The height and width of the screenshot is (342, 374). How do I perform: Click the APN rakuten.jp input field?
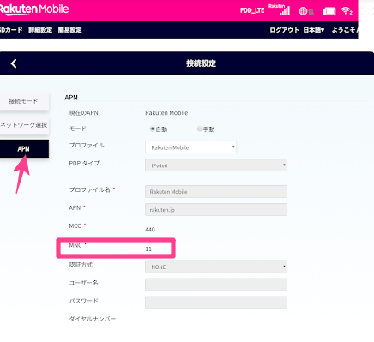click(216, 209)
